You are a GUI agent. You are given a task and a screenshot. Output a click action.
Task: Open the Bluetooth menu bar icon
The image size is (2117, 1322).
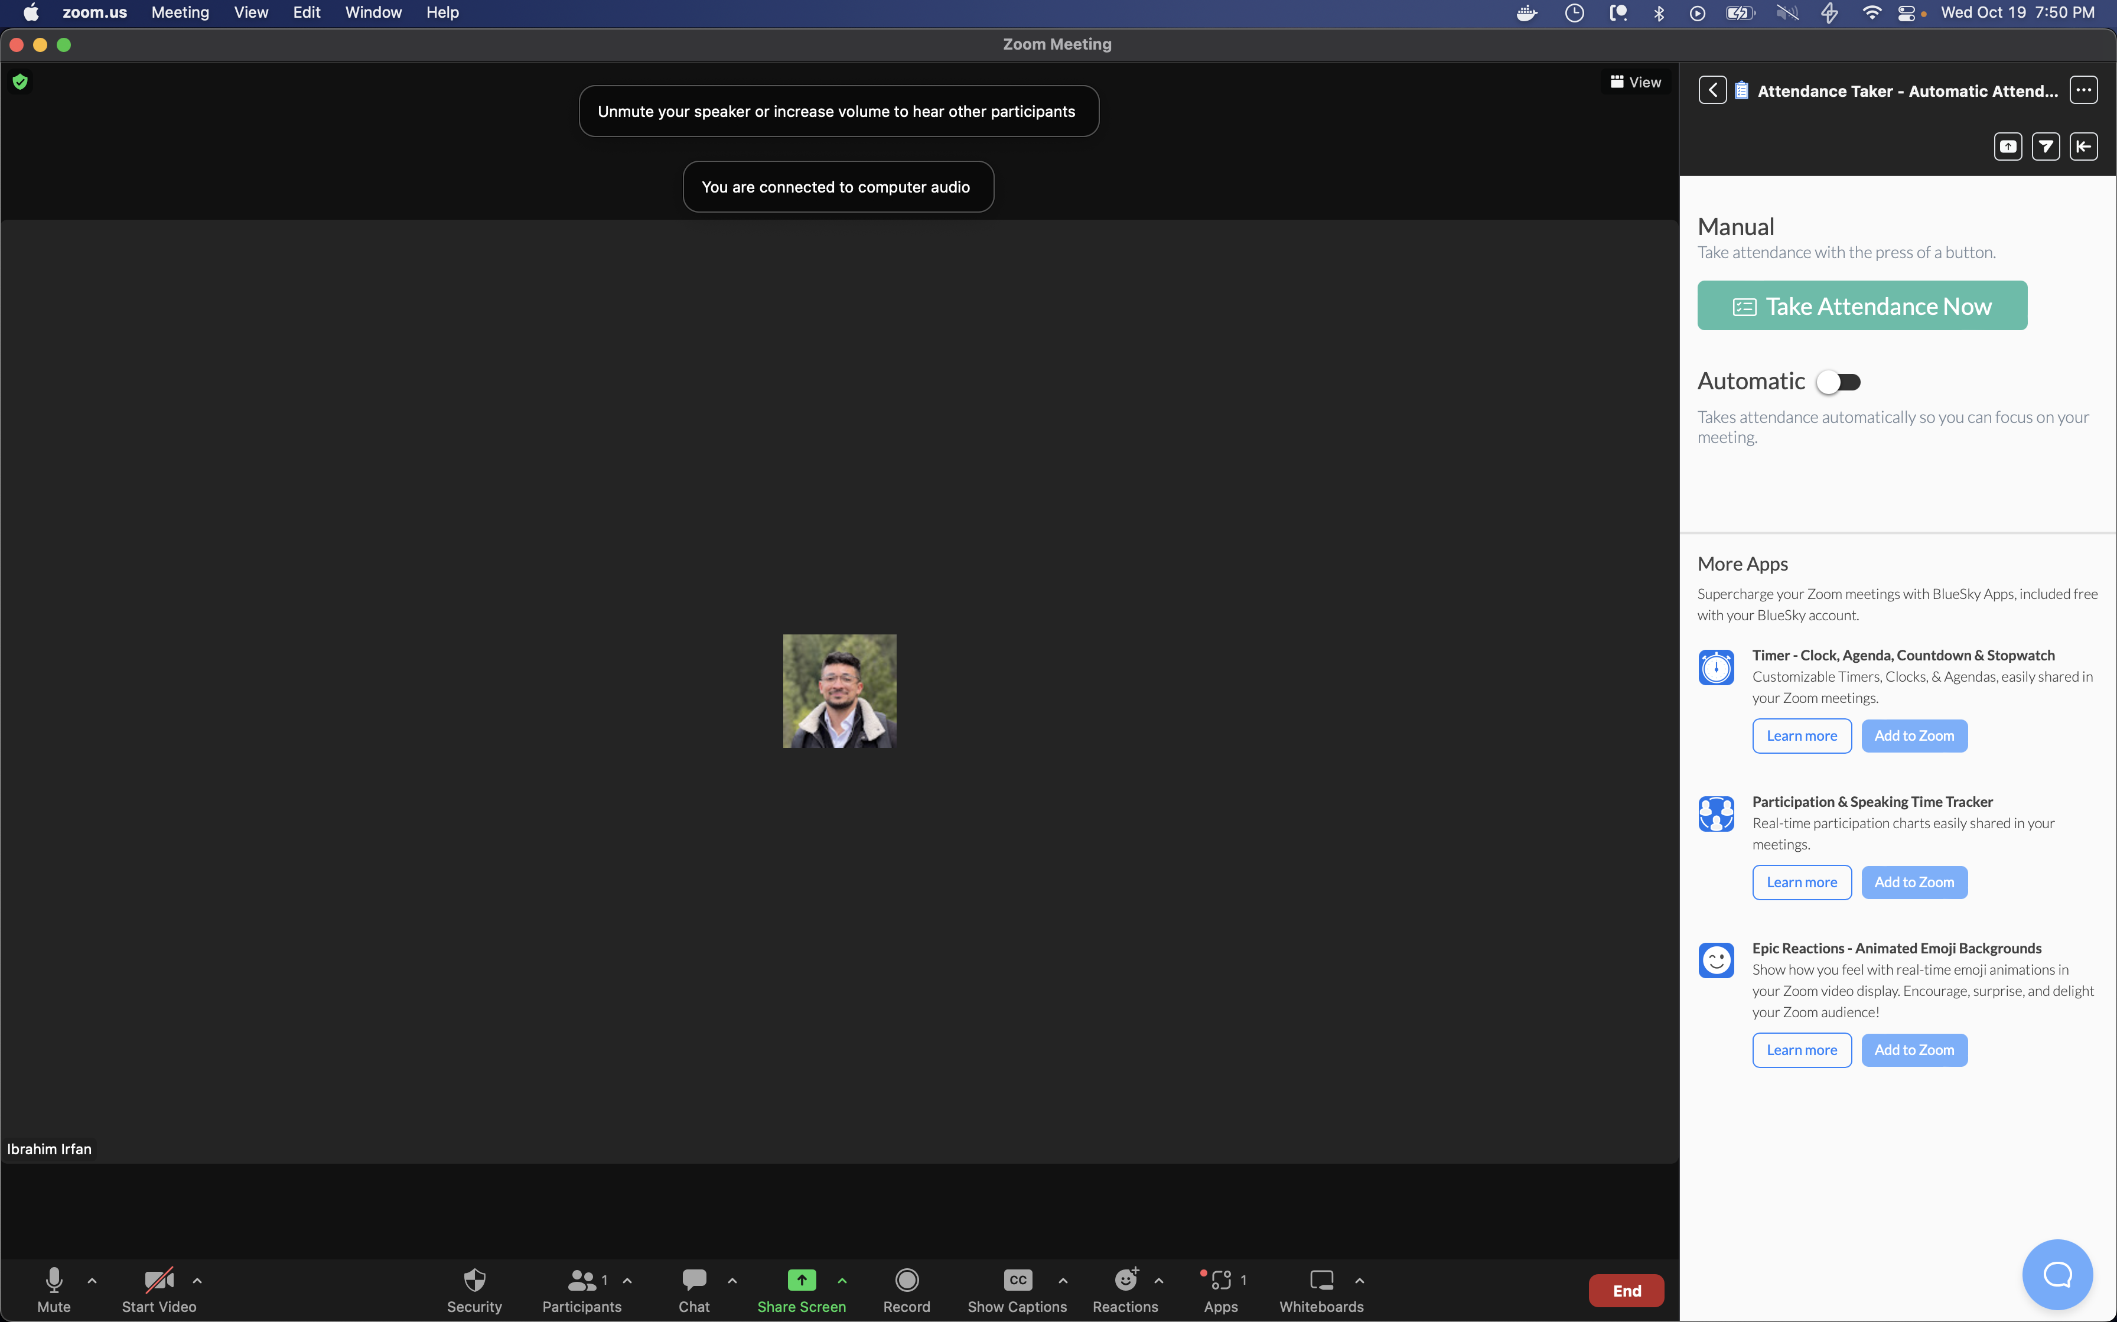pyautogui.click(x=1658, y=12)
